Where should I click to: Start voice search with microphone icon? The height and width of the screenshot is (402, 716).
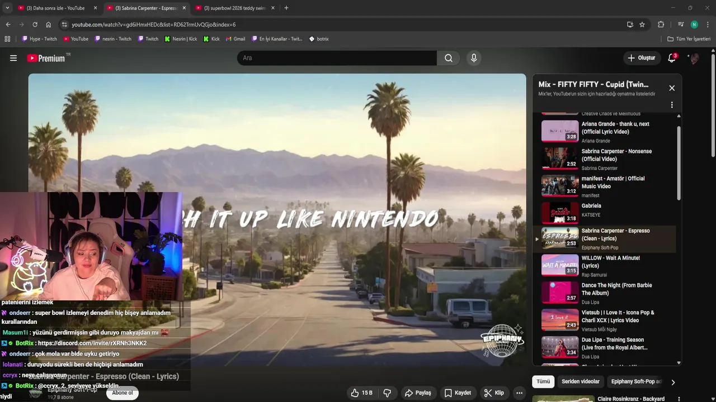[x=474, y=58]
